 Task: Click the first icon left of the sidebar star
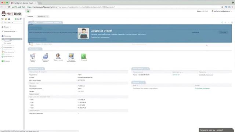click(3, 19)
